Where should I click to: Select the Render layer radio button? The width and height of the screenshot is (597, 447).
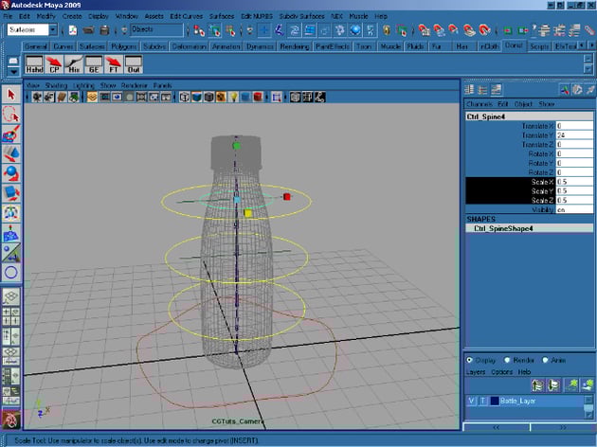[506, 360]
